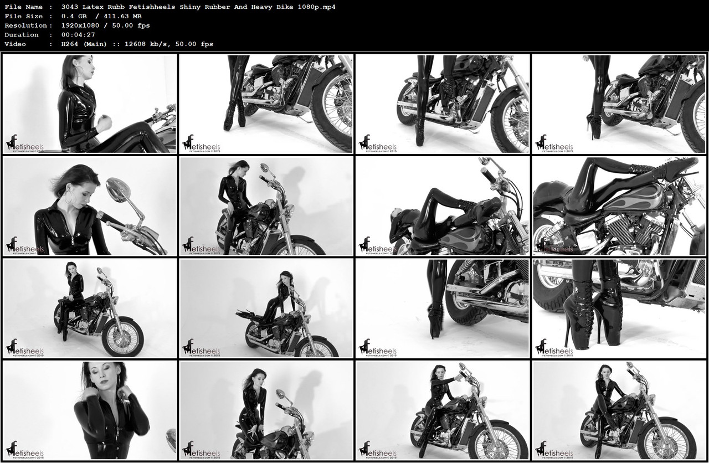Viewport: 709px width, 463px height.
Task: Click the Duration value 00:04:27
Action: pyautogui.click(x=81, y=34)
